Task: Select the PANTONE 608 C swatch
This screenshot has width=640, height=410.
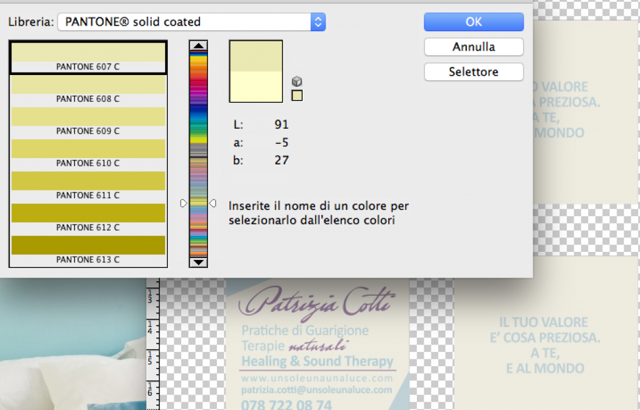Action: click(x=88, y=89)
